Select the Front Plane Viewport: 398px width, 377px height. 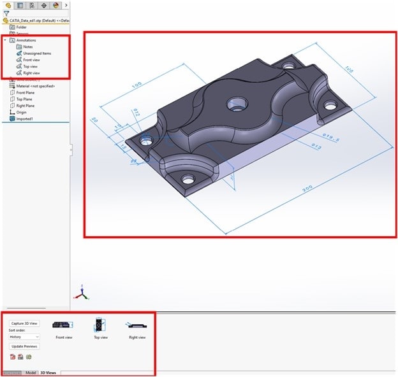point(22,93)
